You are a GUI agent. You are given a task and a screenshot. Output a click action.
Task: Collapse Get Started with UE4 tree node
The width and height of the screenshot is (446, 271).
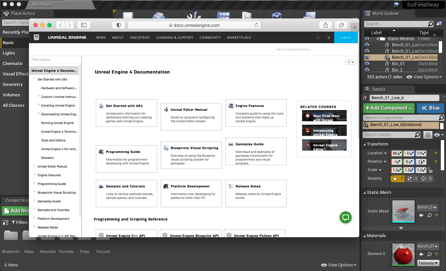point(34,79)
